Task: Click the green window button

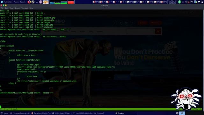Action: point(4,5)
